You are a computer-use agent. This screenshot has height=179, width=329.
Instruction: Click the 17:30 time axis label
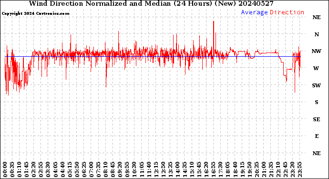point(220,169)
